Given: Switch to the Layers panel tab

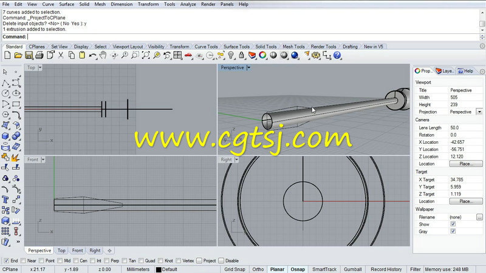Looking at the screenshot, I should coord(445,71).
